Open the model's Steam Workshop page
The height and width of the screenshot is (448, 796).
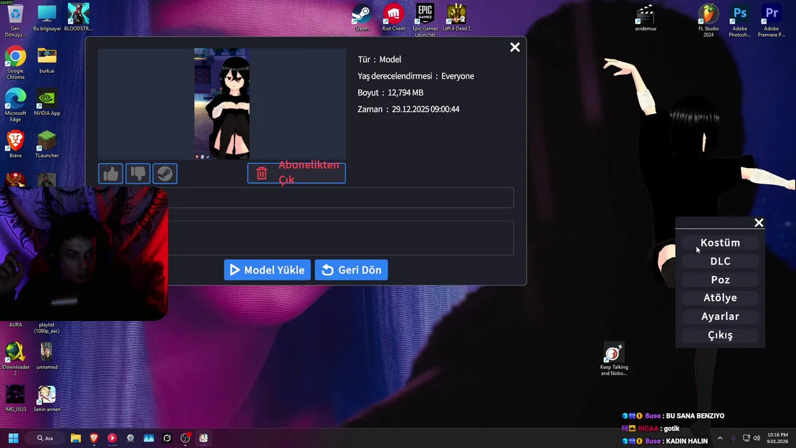[165, 174]
